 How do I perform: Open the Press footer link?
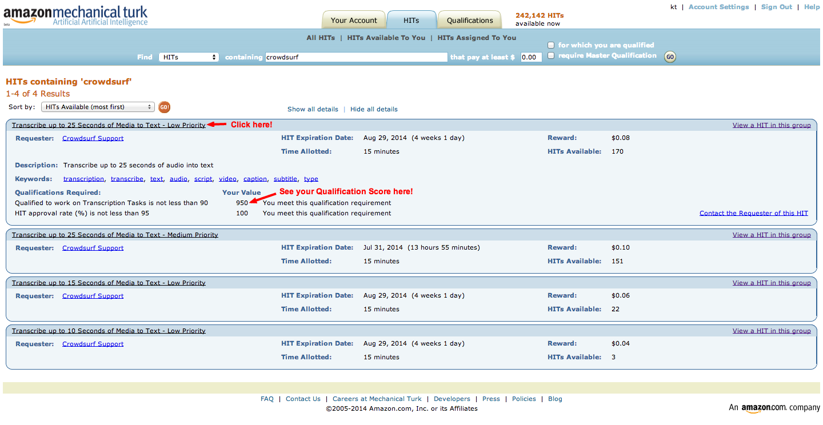(491, 399)
